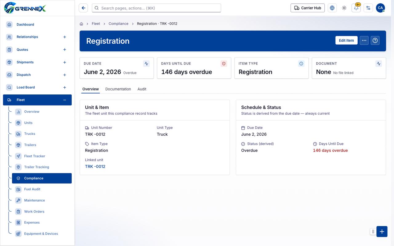Viewport: 394px width, 246px height.
Task: Open Maintenance in the sidebar
Action: point(42,200)
